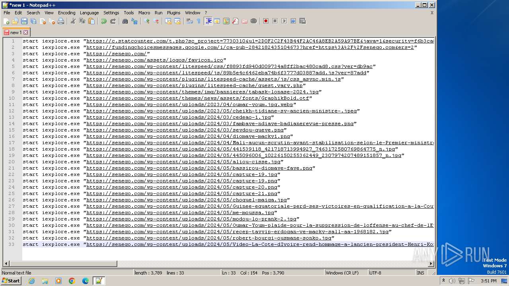This screenshot has height=286, width=509.
Task: Show the Document Map panel
Action: coord(226,21)
